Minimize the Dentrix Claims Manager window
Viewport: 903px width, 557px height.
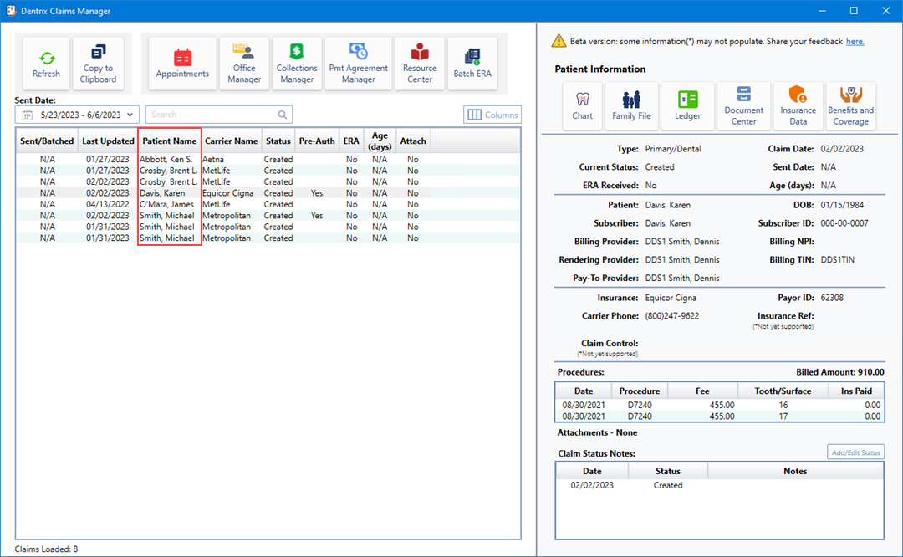coord(823,11)
